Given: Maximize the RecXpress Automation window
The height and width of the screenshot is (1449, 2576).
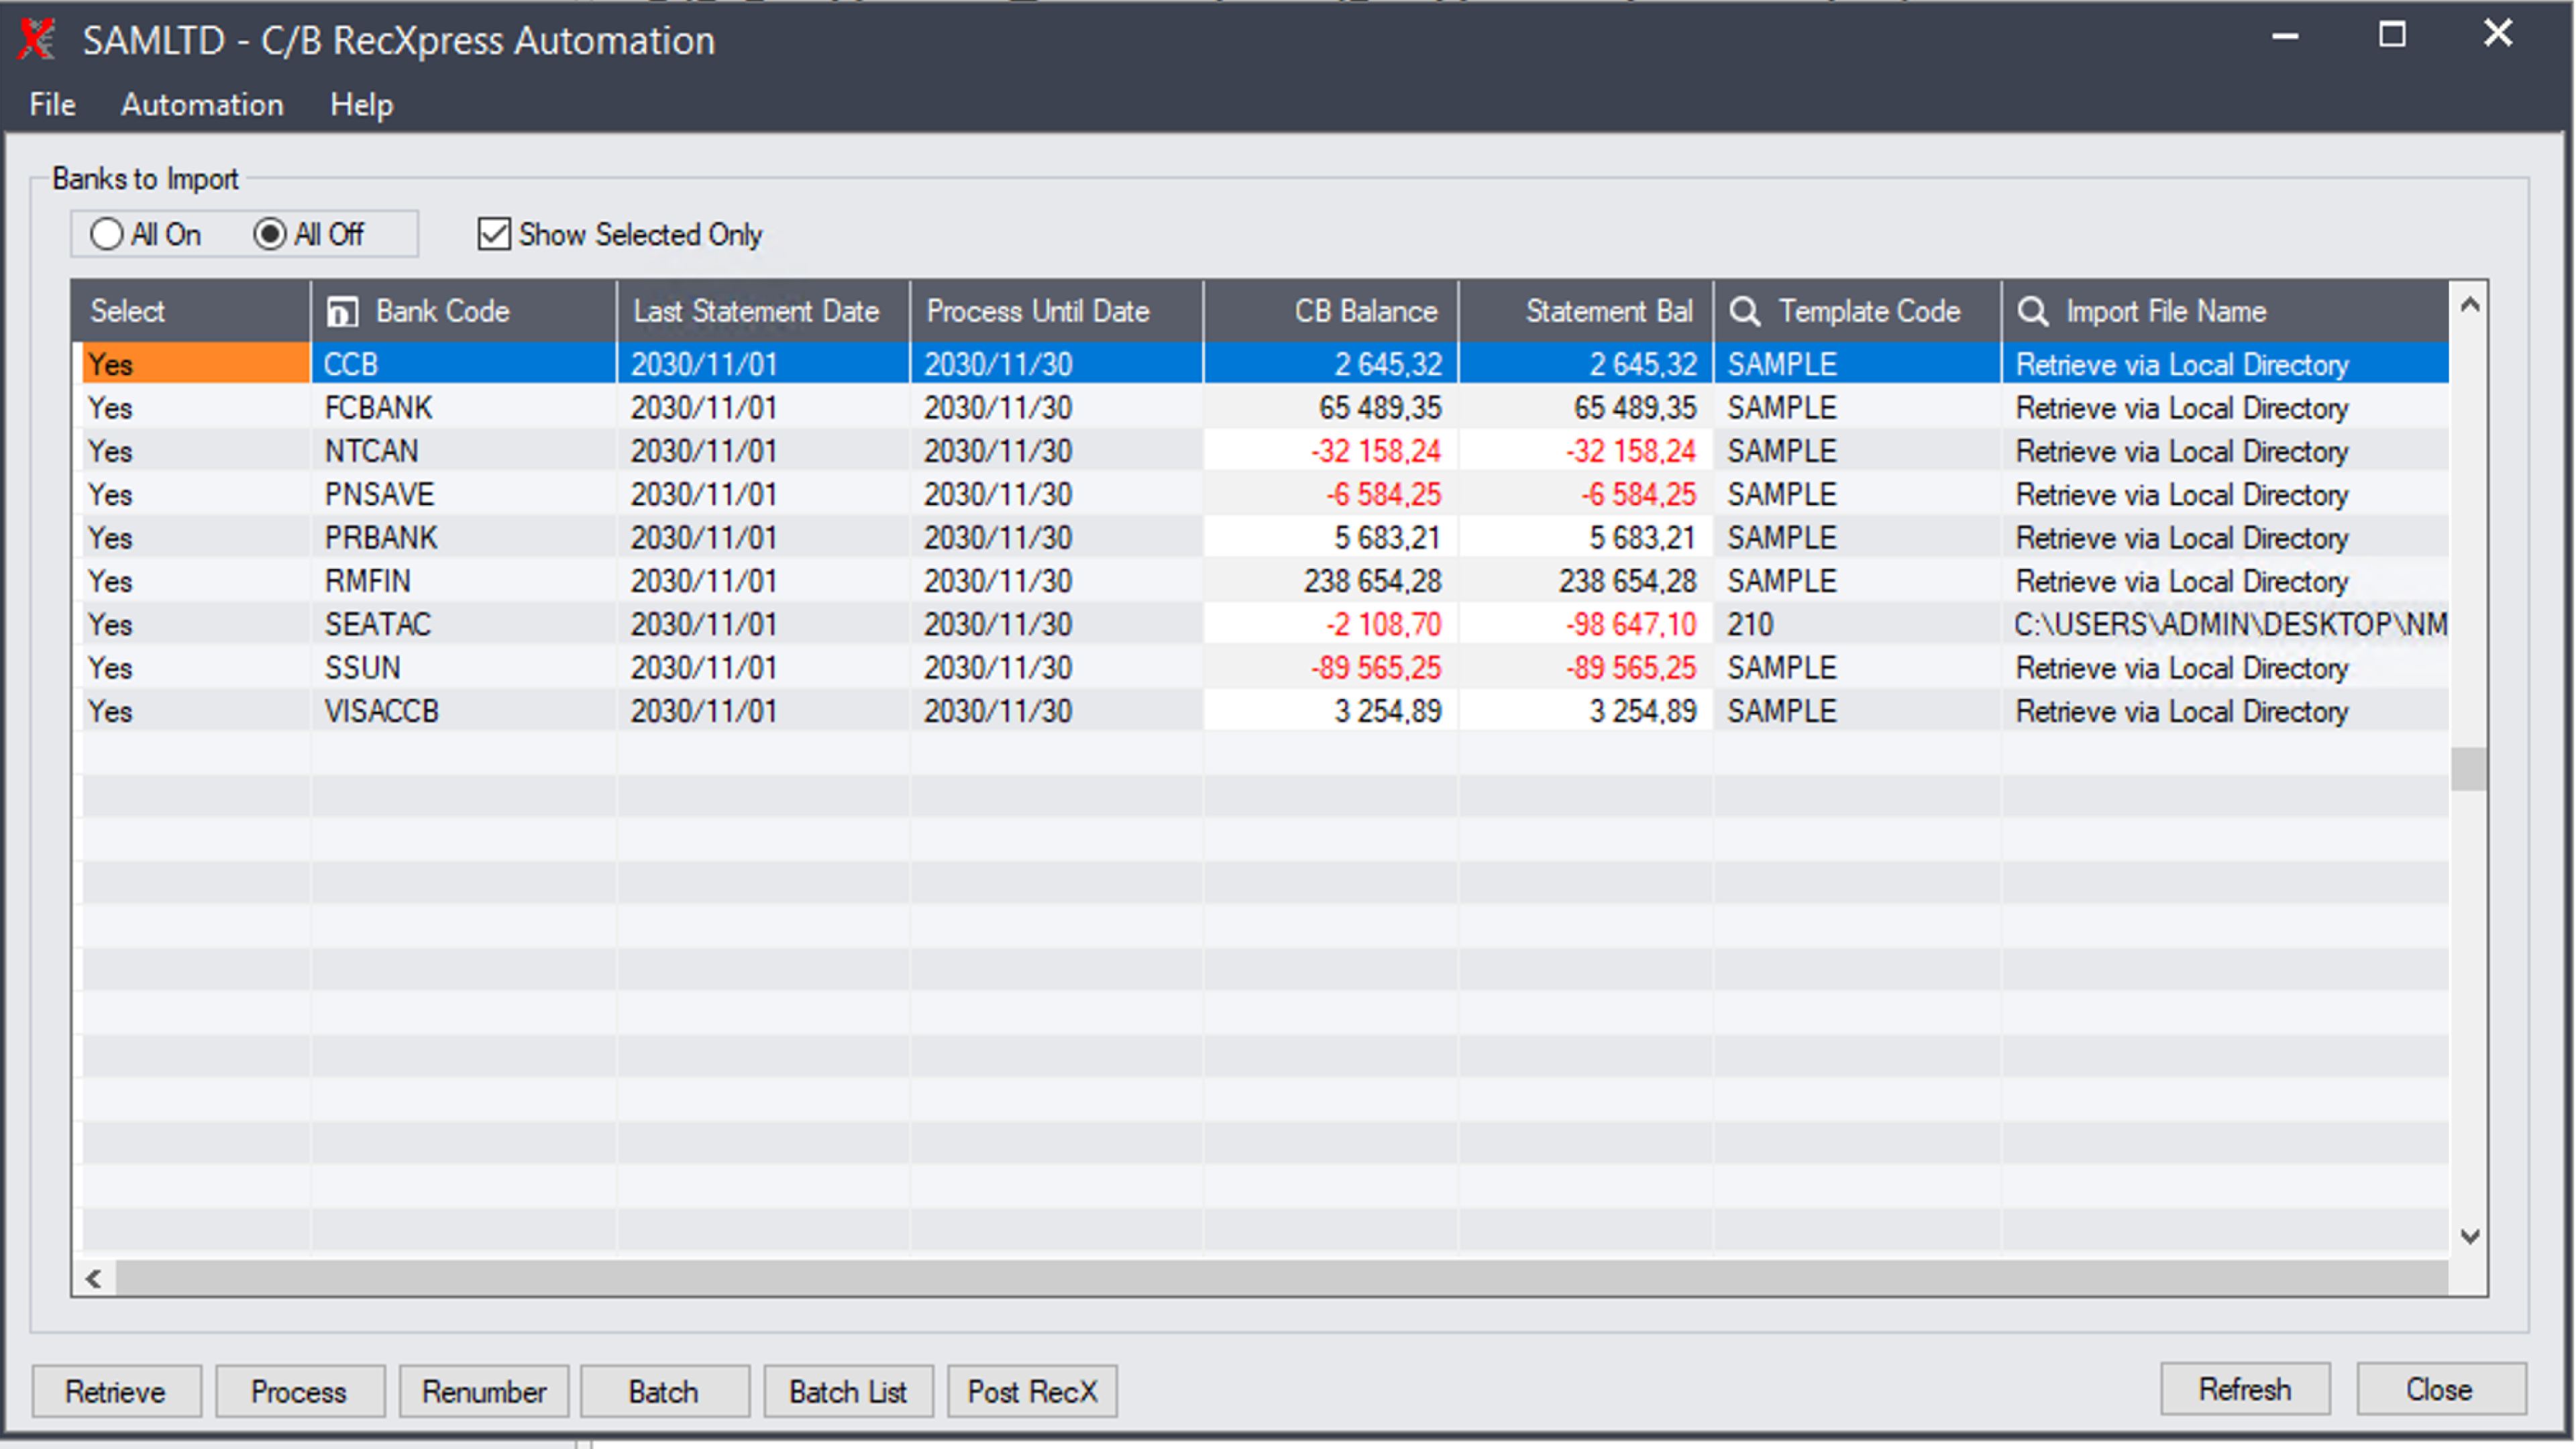Looking at the screenshot, I should click(2391, 35).
